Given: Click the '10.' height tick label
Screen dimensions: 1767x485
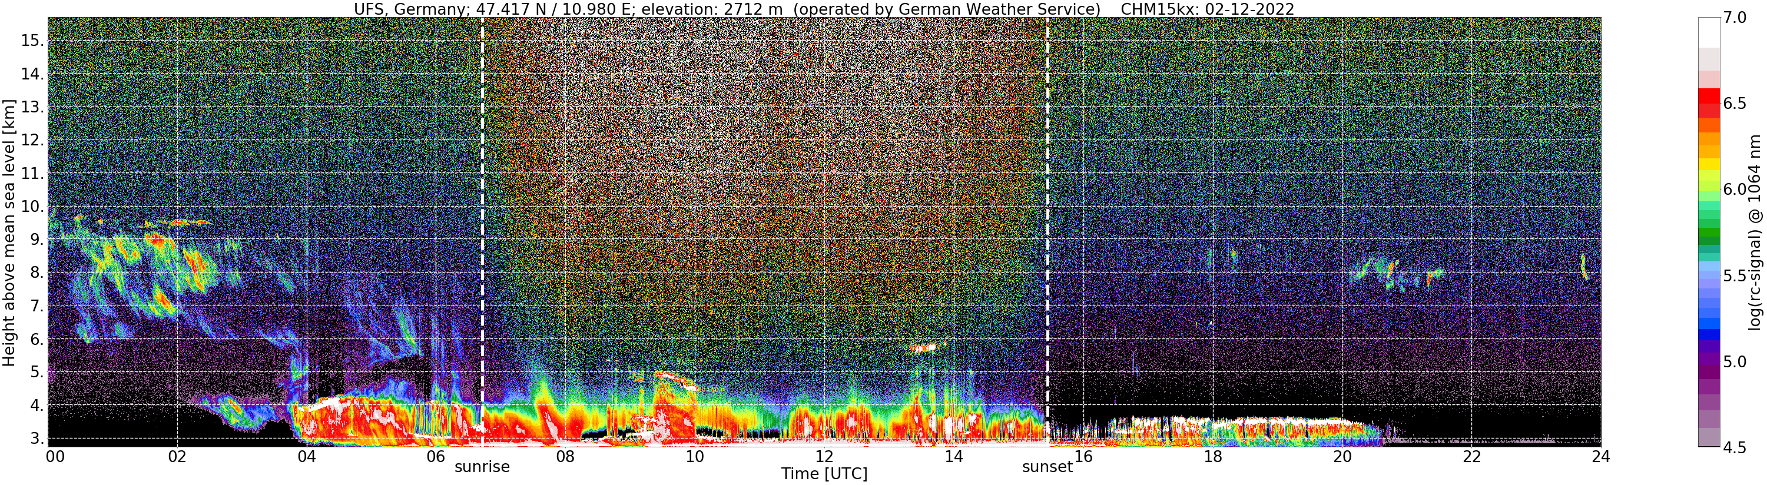Looking at the screenshot, I should coord(32,207).
